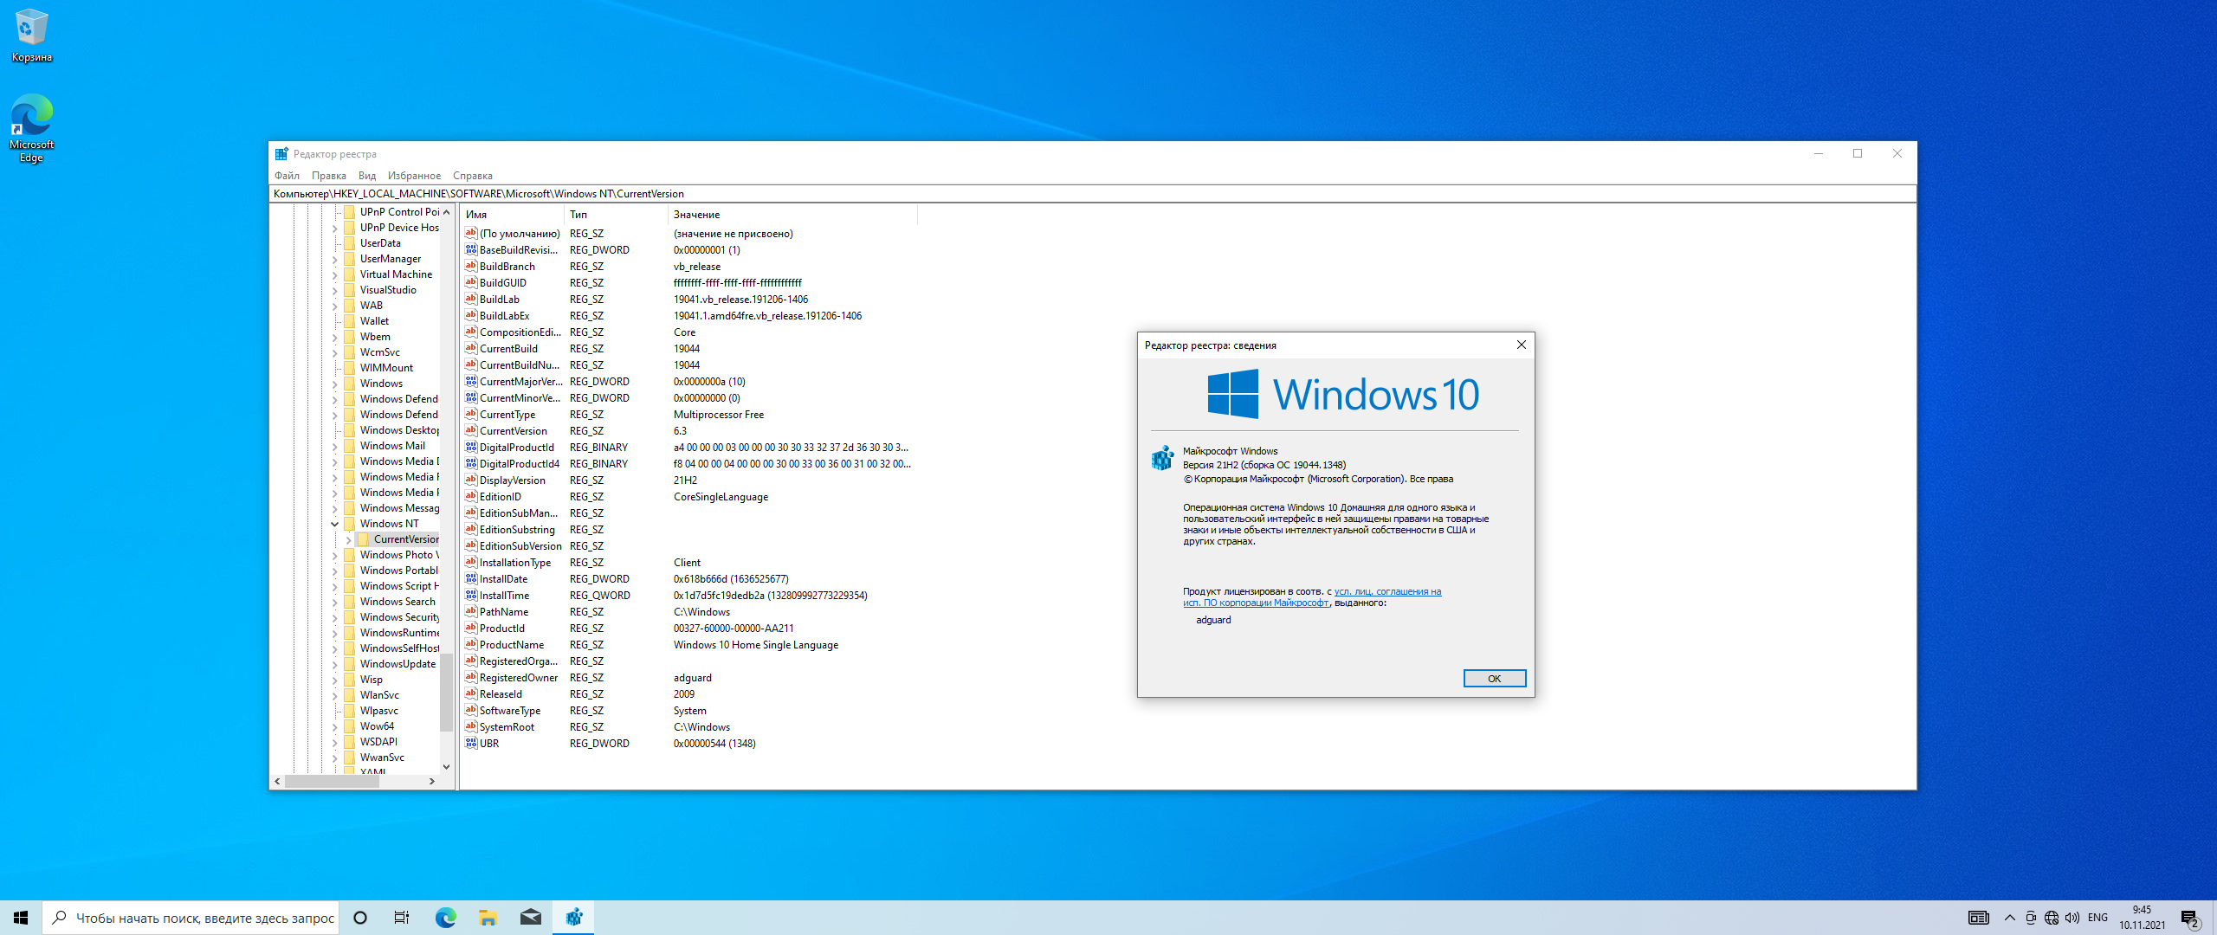Click in the taskbar search box
Viewport: 2217px width, 935px height.
pyautogui.click(x=191, y=918)
